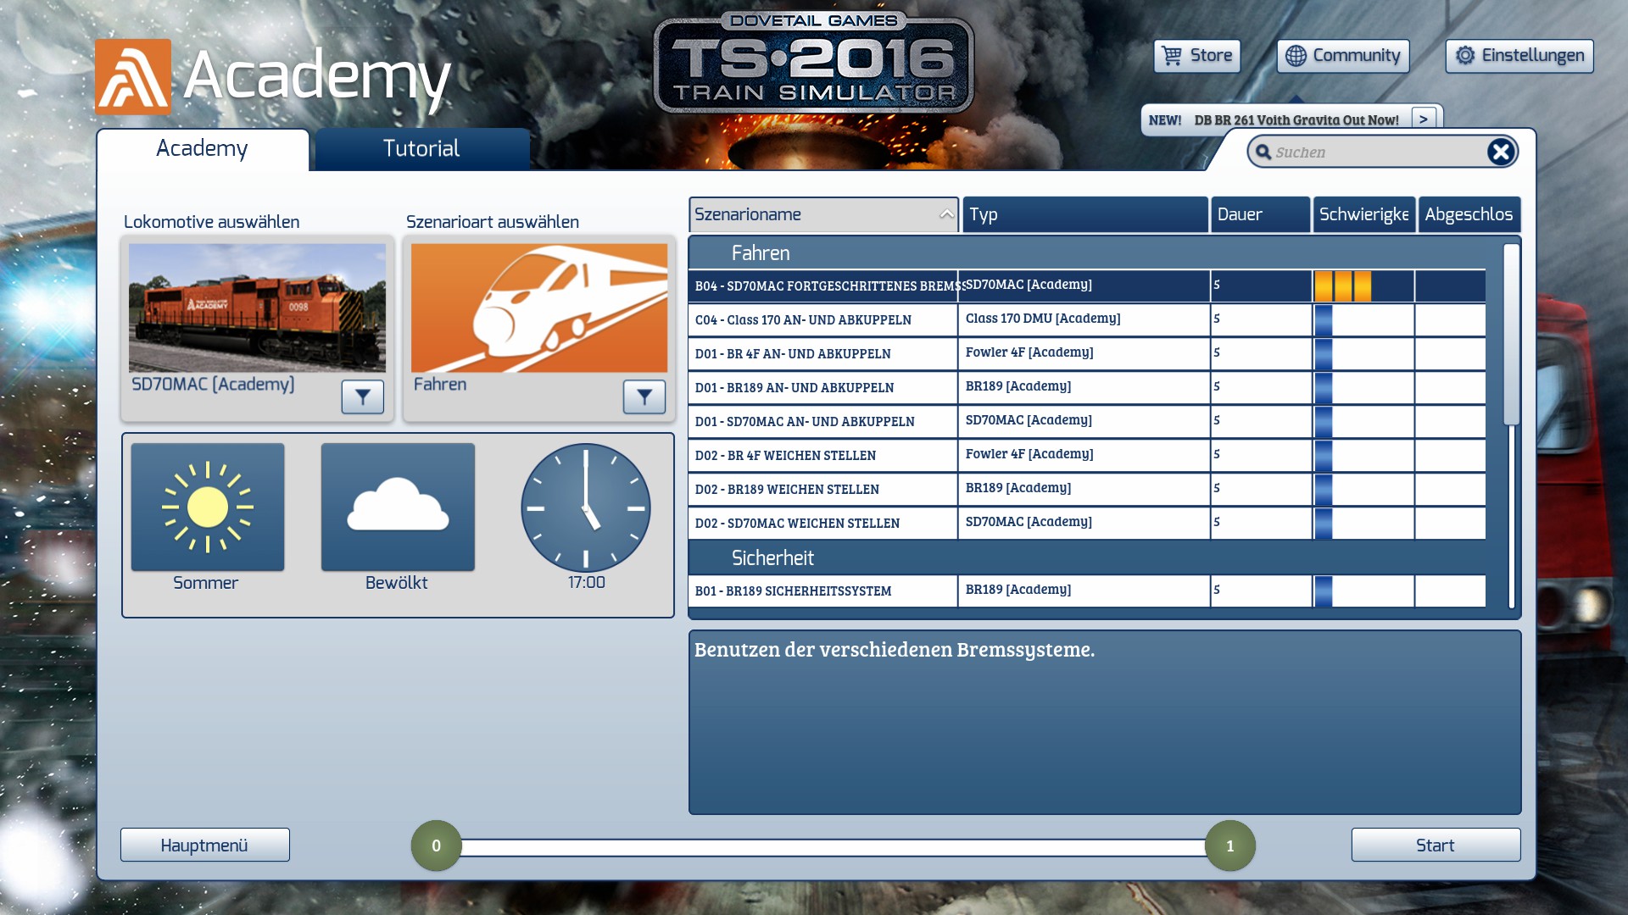
Task: Select D01 - SD70MAC An- und Abkuppeln
Action: click(1087, 421)
